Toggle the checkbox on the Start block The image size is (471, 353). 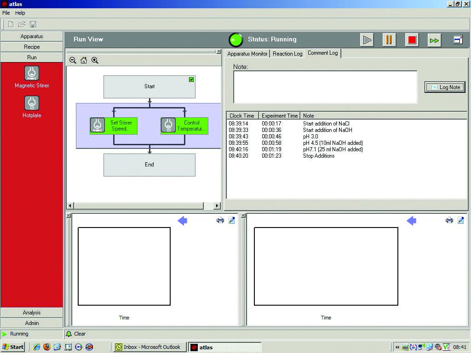point(191,80)
